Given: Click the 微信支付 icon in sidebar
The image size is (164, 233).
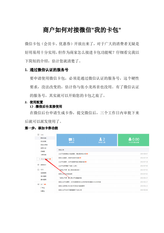Looking at the screenshot, I should 38,165.
